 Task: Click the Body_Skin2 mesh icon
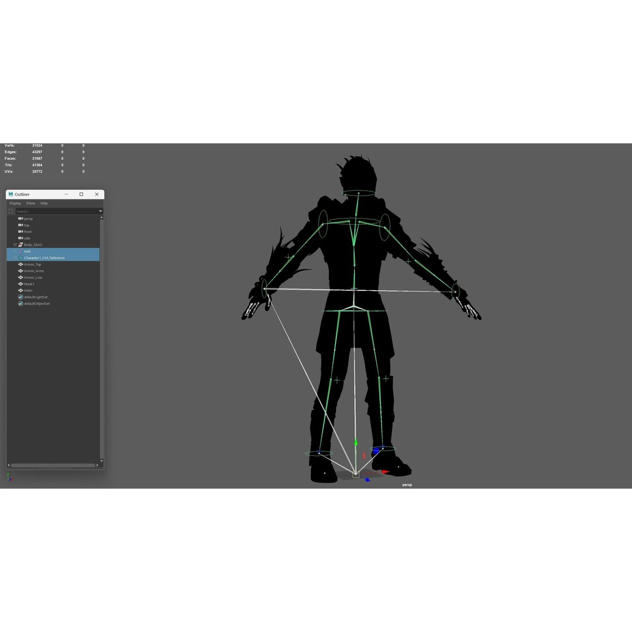[x=20, y=245]
